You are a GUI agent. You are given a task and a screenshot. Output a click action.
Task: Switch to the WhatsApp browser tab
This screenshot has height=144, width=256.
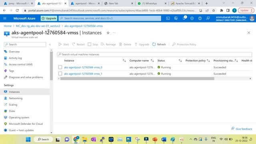(x=152, y=4)
